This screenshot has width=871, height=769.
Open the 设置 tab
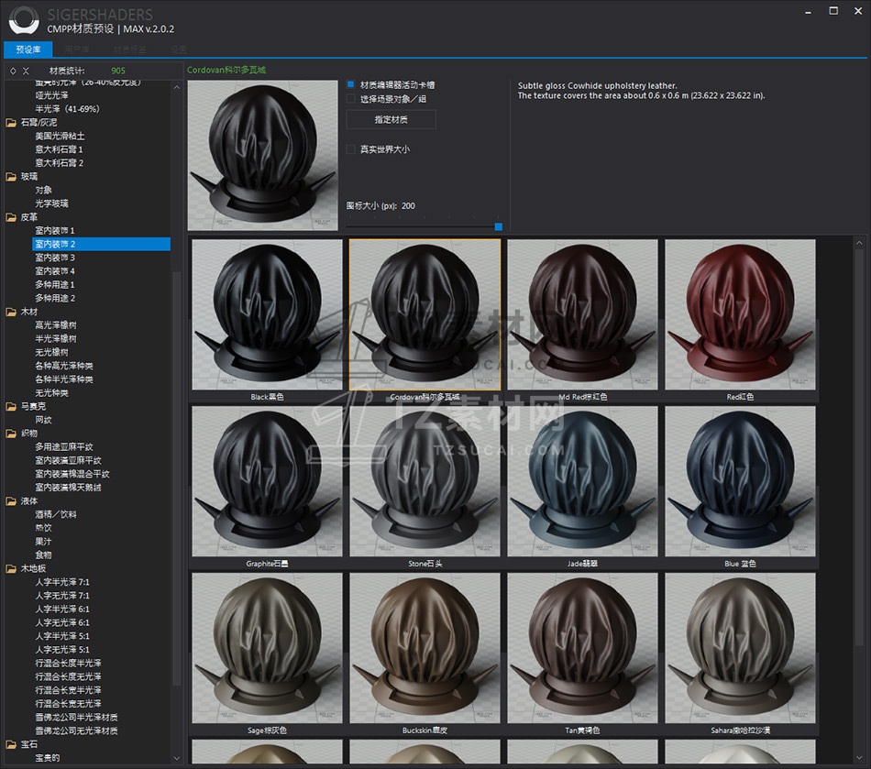[179, 49]
